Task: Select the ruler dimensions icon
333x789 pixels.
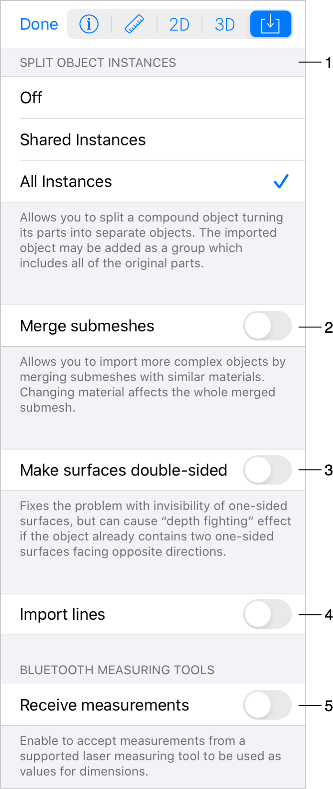Action: [134, 24]
